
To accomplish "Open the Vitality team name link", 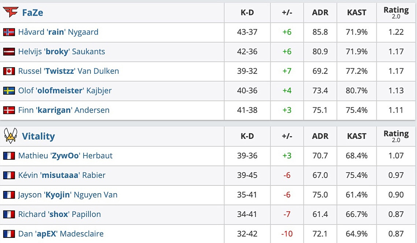I will [x=38, y=136].
